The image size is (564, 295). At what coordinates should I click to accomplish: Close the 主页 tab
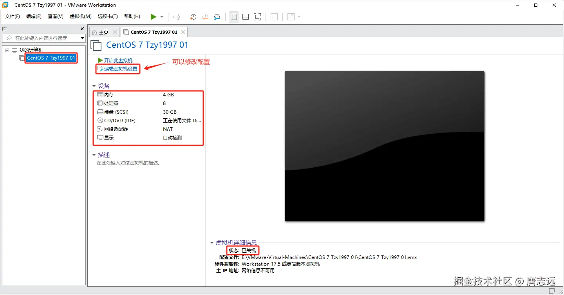115,32
